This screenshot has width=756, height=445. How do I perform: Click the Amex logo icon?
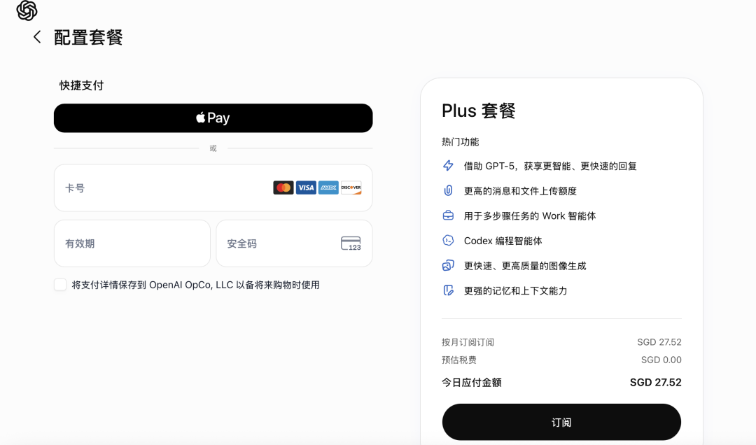click(x=328, y=188)
